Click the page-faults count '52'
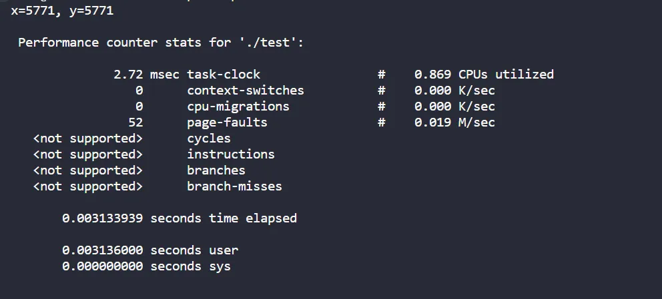This screenshot has height=299, width=662. (x=135, y=123)
